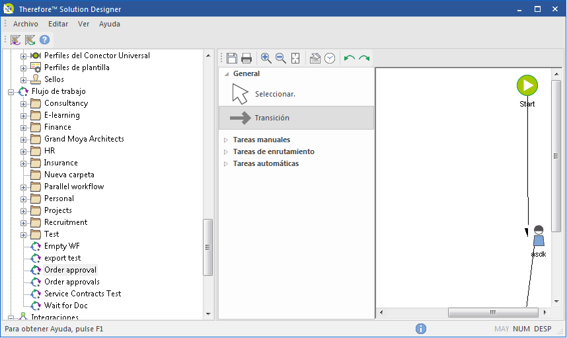Click the Save icon in workflow toolbar
The width and height of the screenshot is (567, 338).
[x=232, y=58]
